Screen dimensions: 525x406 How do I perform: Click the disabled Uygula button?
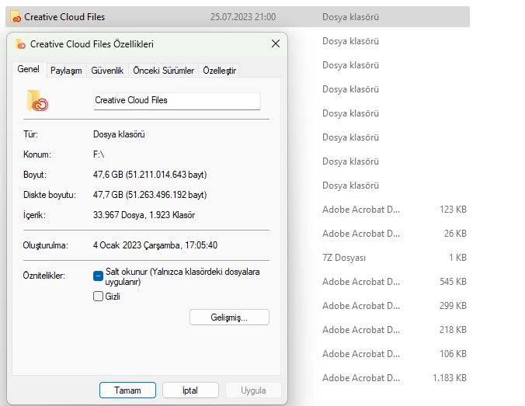tap(253, 390)
